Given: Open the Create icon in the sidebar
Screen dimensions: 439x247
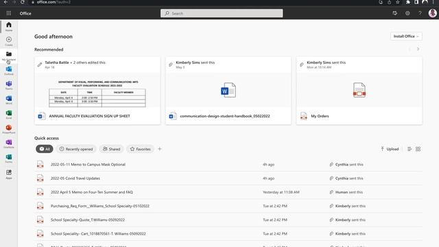Looking at the screenshot, I should coord(9,41).
